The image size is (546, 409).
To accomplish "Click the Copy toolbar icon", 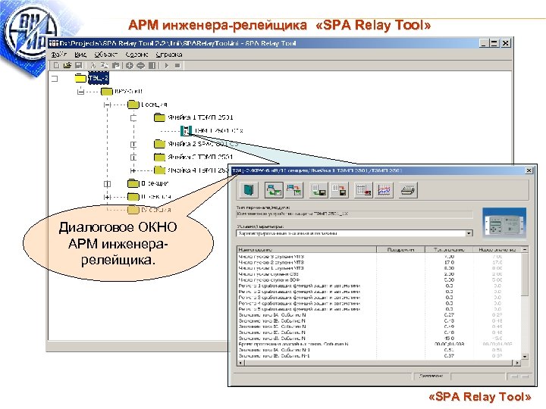I will (x=104, y=65).
